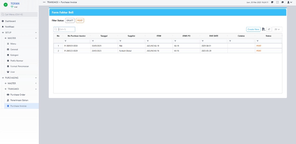Refresh the purchase invoice list
The width and height of the screenshot is (296, 144).
[269, 29]
